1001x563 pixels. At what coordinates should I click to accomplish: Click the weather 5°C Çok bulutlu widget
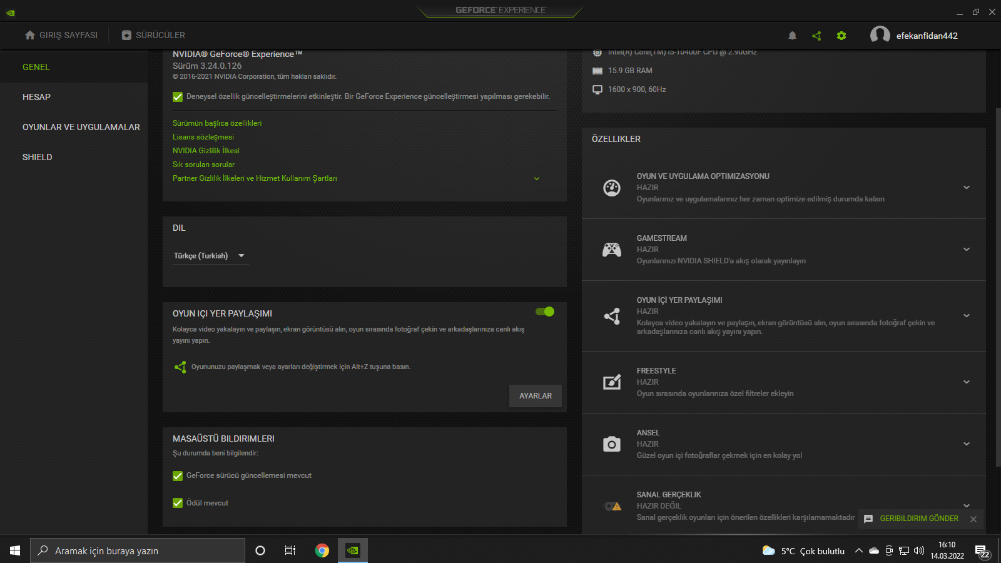click(803, 551)
